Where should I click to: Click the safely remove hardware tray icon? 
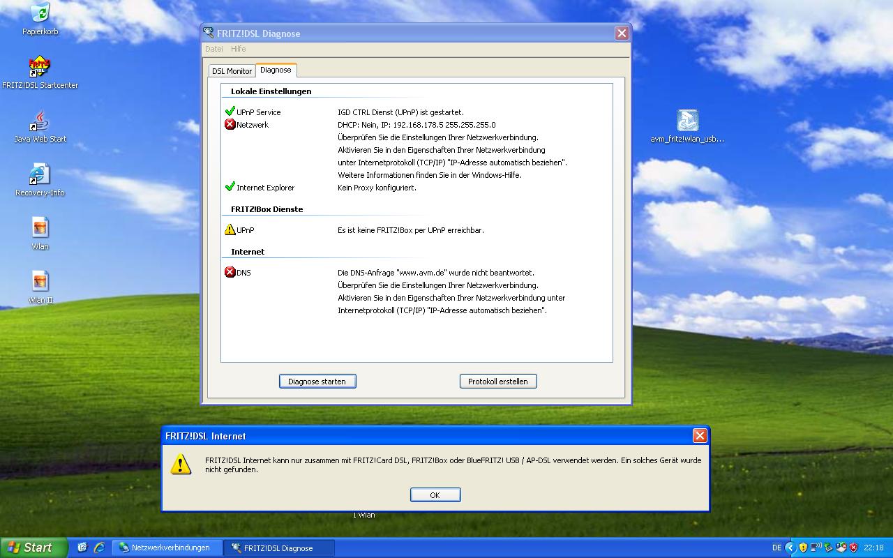[x=829, y=548]
